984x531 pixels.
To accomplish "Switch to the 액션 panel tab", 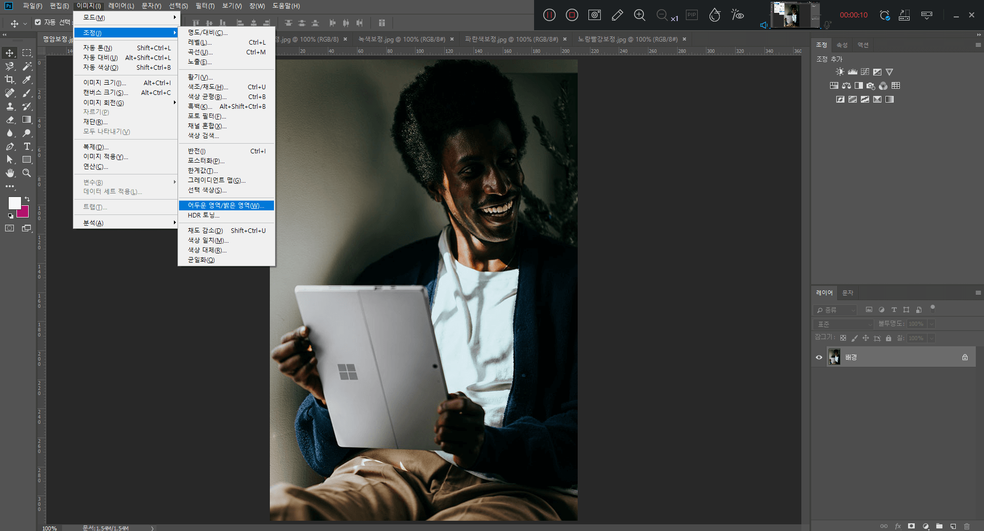I will [863, 45].
